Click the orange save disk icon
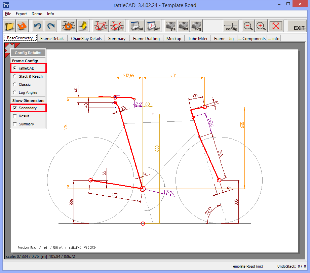310x273 pixels. pos(22,26)
